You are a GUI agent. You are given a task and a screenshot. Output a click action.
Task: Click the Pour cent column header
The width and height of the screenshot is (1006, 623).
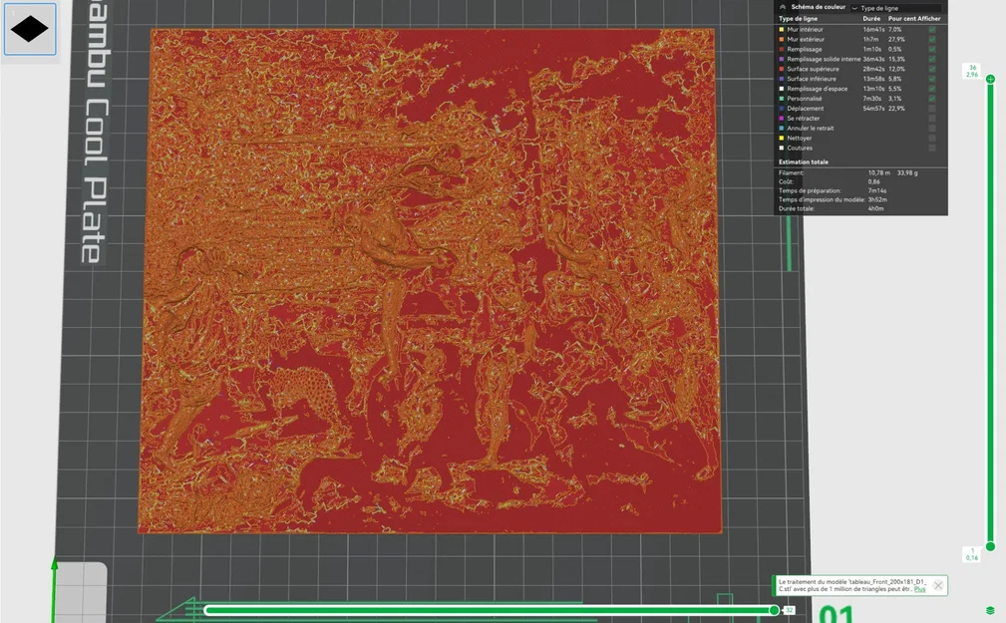(x=900, y=19)
